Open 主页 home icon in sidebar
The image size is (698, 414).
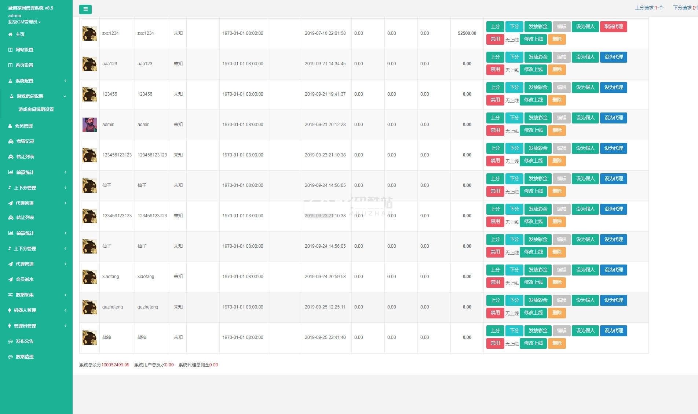(10, 34)
